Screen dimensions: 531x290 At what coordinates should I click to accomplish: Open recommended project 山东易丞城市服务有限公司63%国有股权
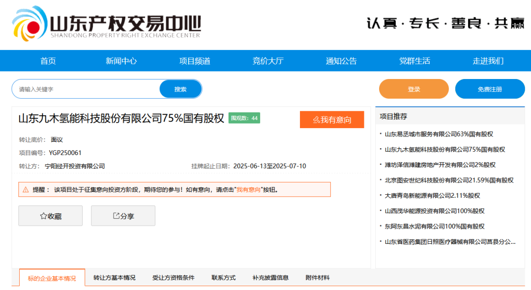[x=439, y=134]
